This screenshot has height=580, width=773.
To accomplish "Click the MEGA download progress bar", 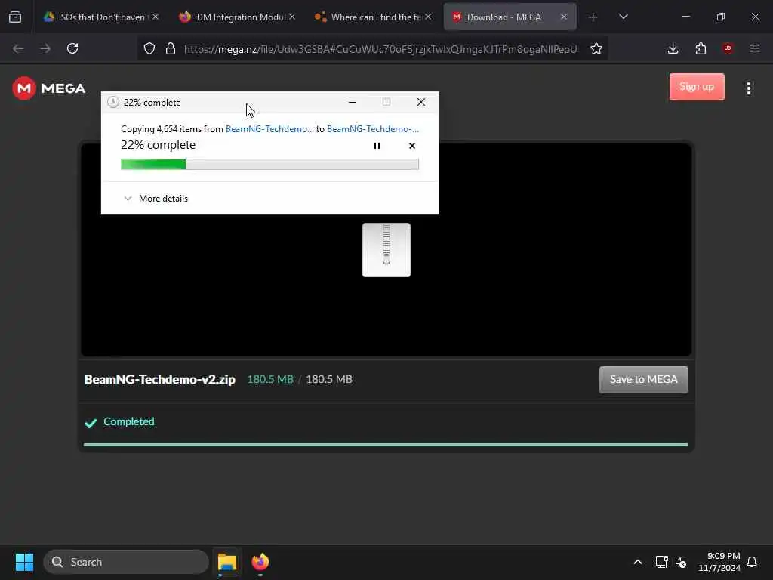I will (386, 444).
